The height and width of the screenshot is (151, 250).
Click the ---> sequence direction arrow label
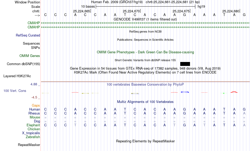pyautogui.click(x=37, y=15)
